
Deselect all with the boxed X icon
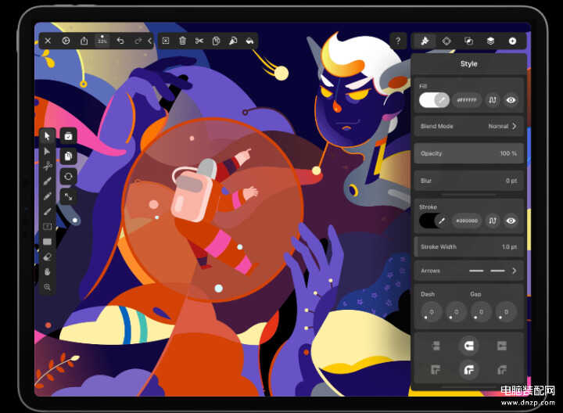(x=166, y=41)
